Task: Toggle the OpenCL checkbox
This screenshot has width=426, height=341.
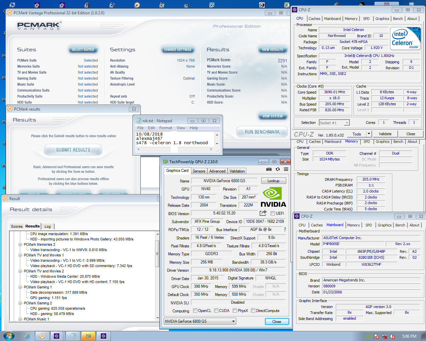Action: 195,311
